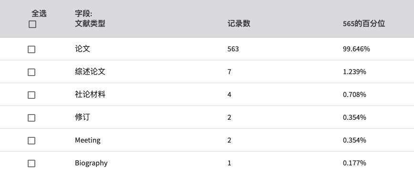Click the Meeting document type label
Viewport: 414px width, 173px height.
point(88,140)
